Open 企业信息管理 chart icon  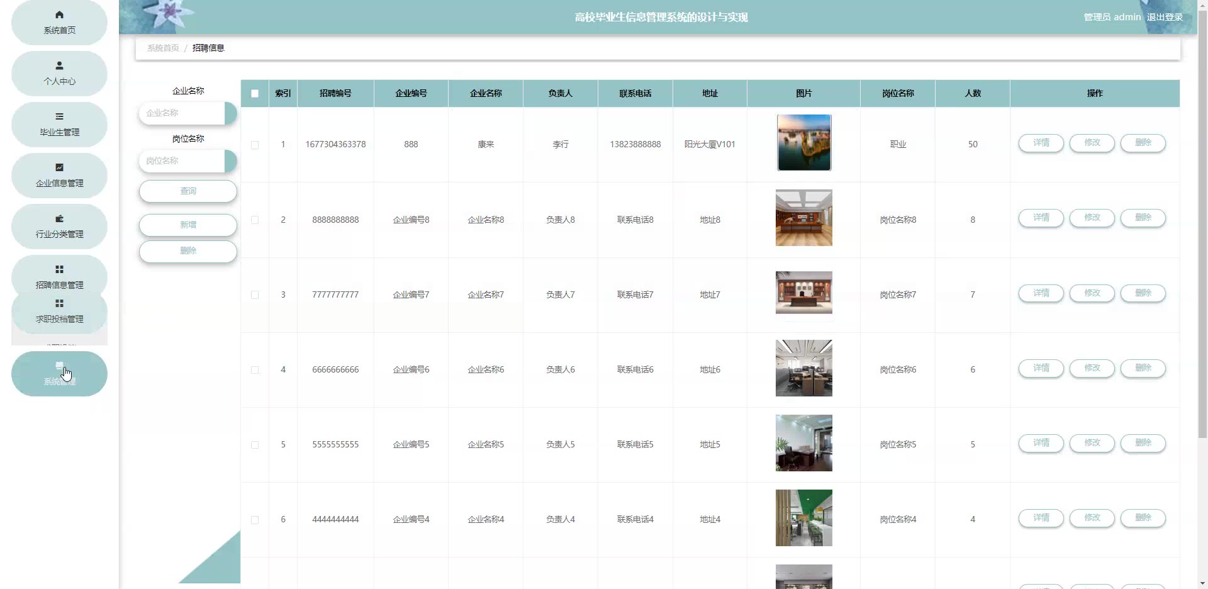[59, 167]
